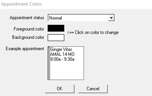Image resolution: width=152 pixels, height=96 pixels.
Task: Click the vertical status bar in preview
Action: pos(49,63)
